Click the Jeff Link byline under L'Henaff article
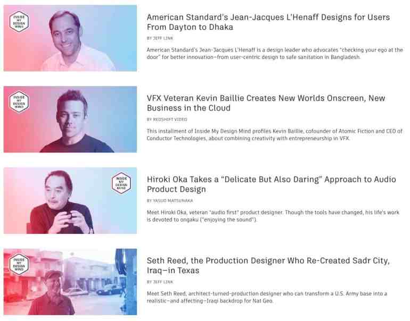 160,38
